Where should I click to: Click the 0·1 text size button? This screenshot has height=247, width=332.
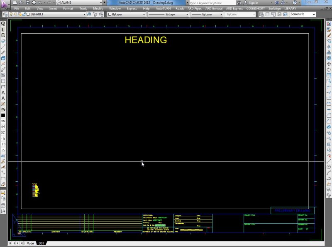coord(3,127)
